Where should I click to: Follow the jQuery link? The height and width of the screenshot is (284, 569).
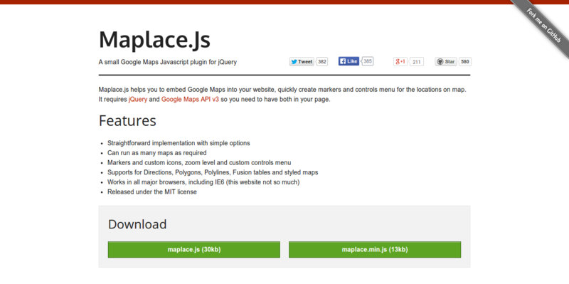[138, 99]
